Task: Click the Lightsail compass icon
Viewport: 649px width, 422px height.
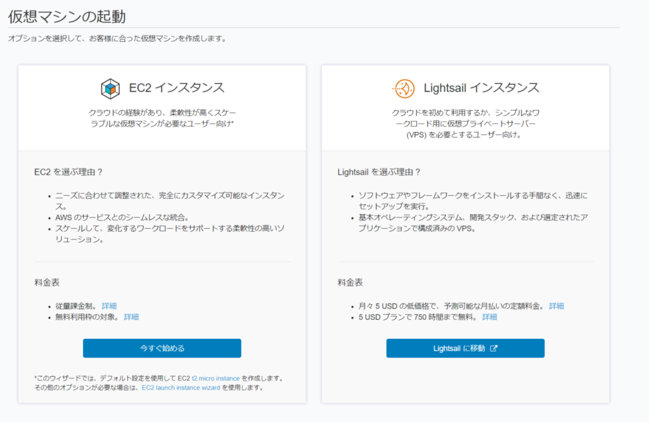Action: pyautogui.click(x=404, y=89)
